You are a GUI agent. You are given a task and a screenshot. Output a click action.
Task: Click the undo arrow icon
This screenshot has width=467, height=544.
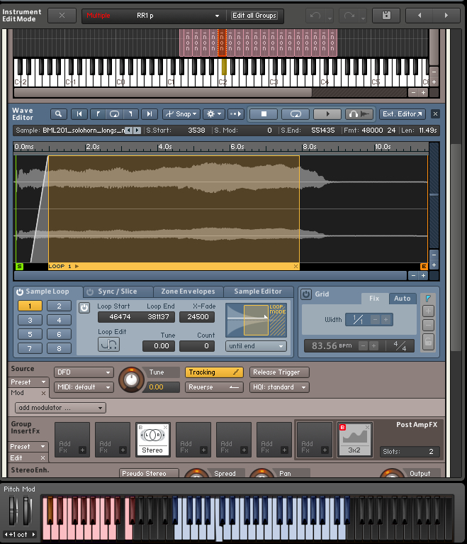pos(315,16)
